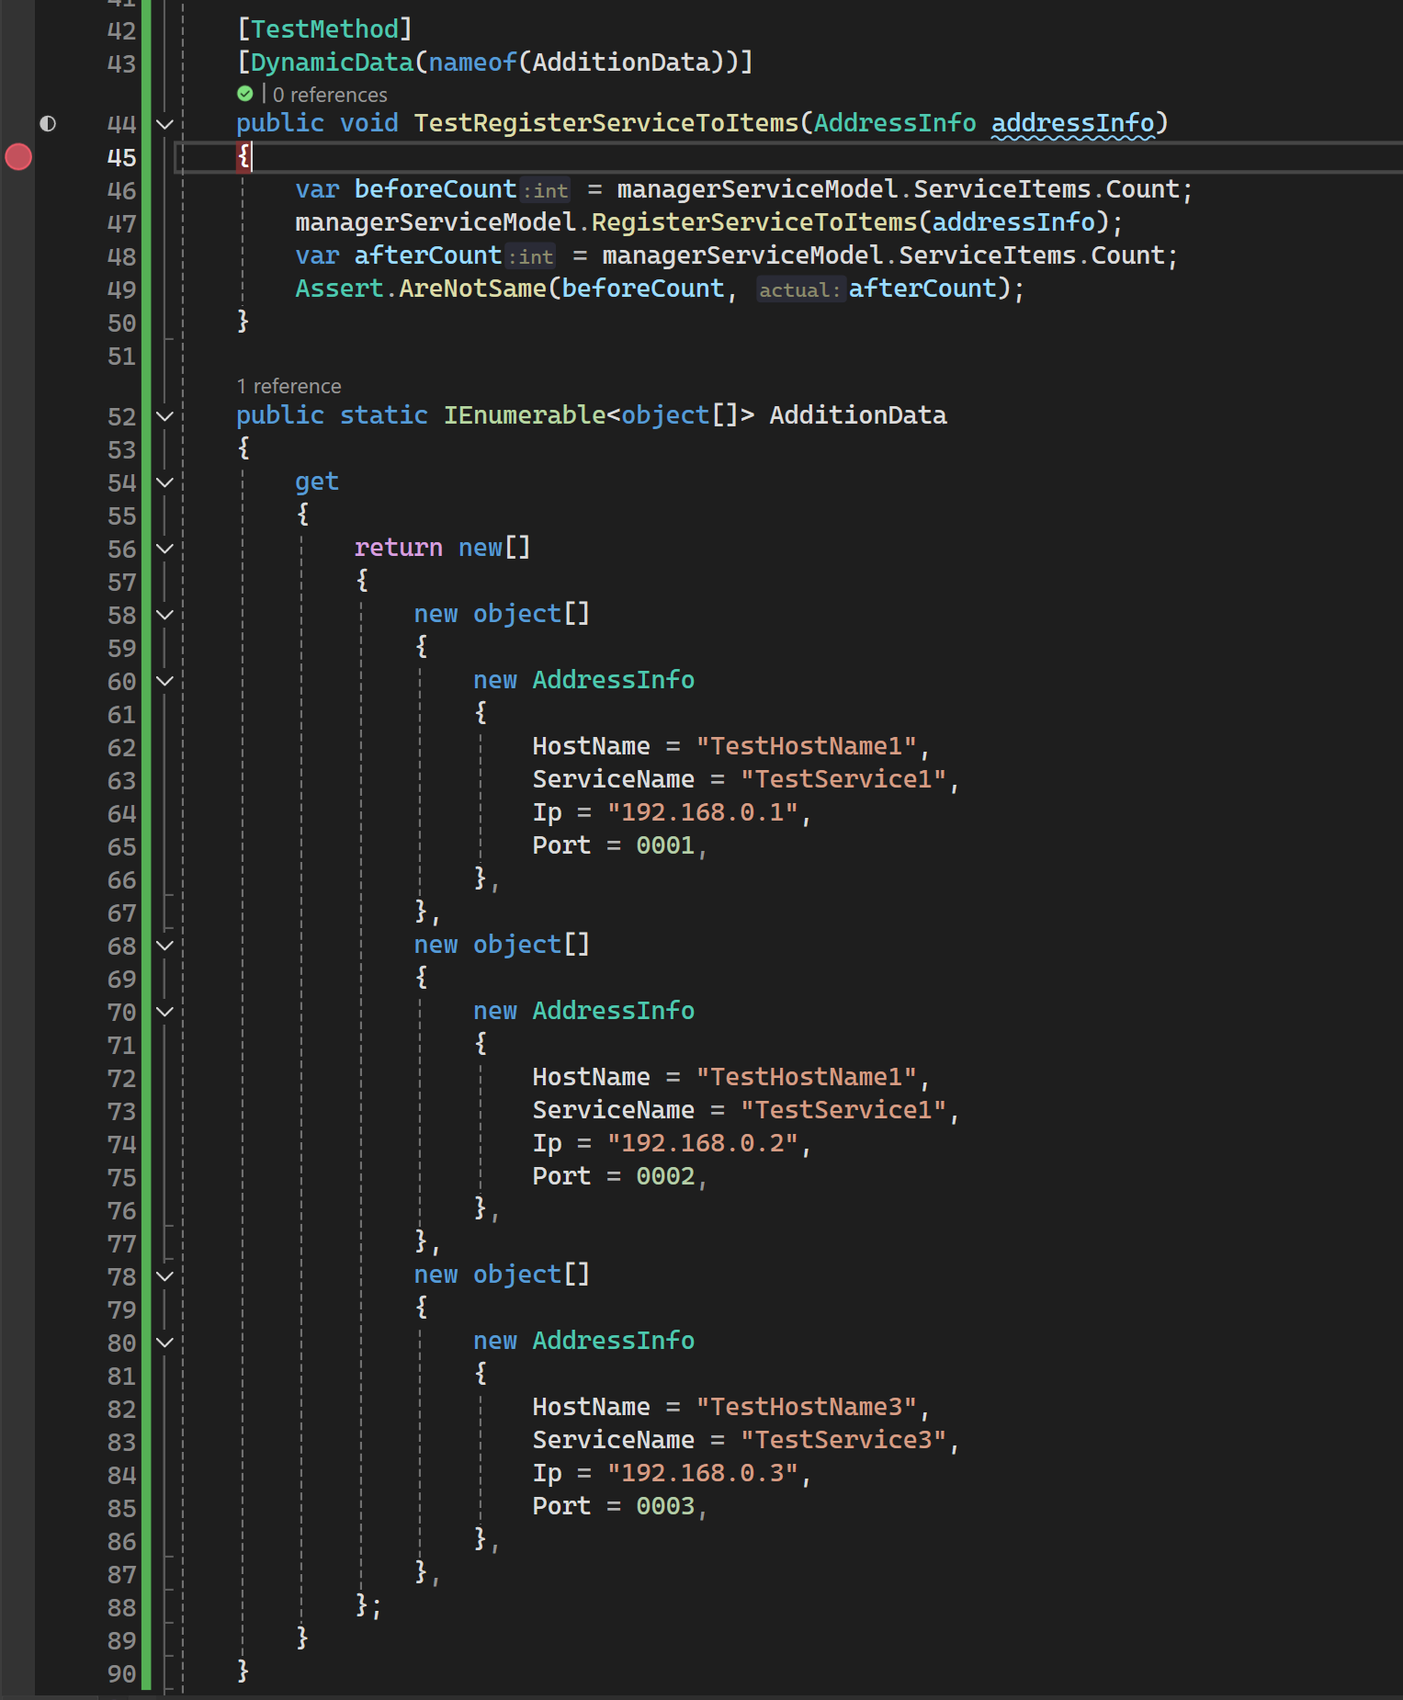Click the "192.168.0.1" IP string
This screenshot has height=1700, width=1403.
pos(703,812)
